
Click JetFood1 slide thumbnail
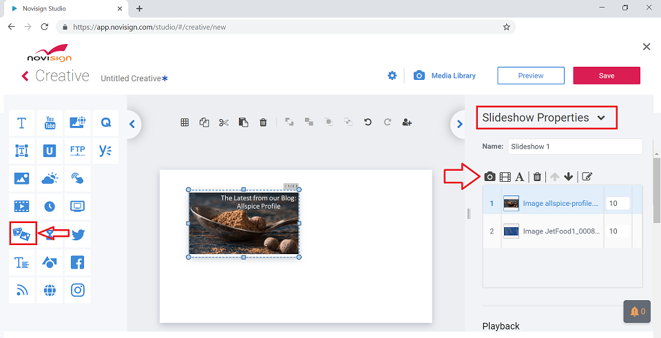[511, 231]
